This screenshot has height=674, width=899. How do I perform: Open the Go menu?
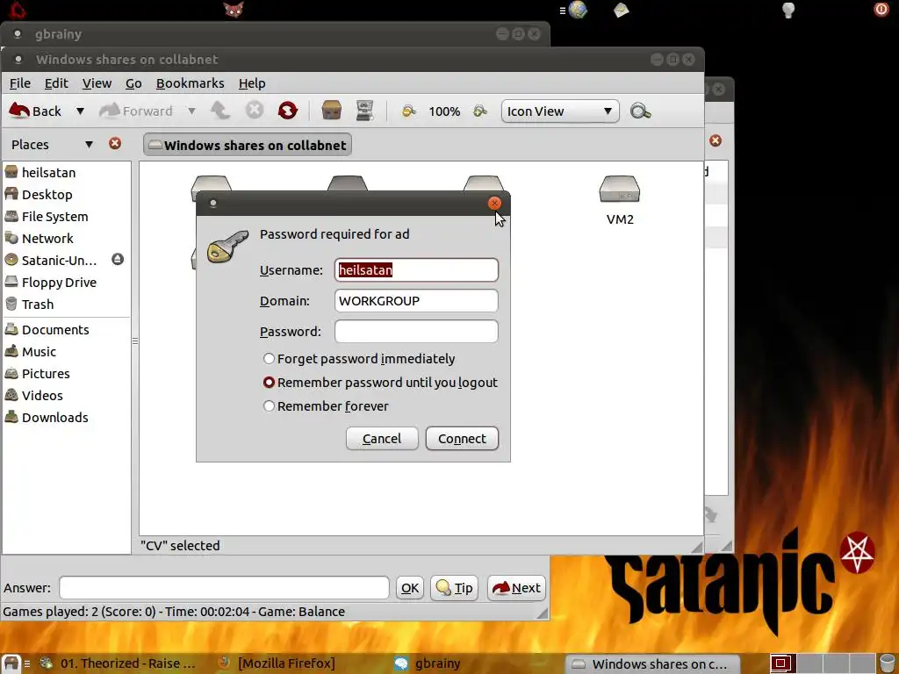pyautogui.click(x=133, y=83)
